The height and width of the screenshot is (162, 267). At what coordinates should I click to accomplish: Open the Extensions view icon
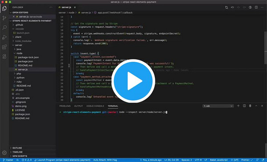(x=4, y=47)
